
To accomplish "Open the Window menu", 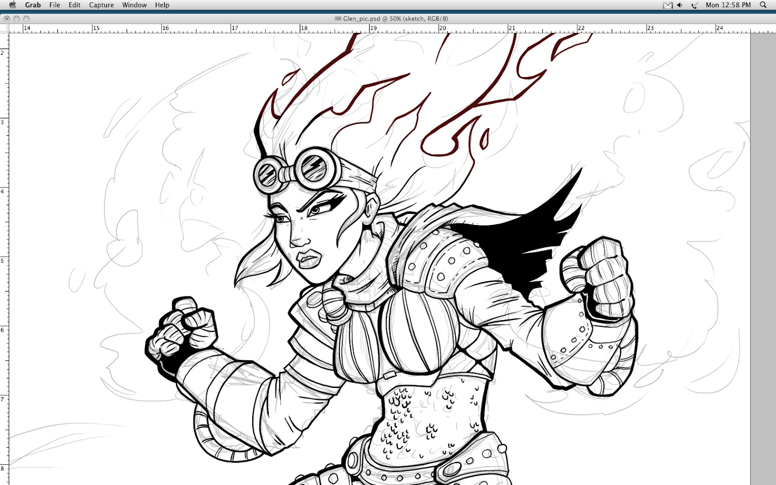I will pyautogui.click(x=134, y=5).
